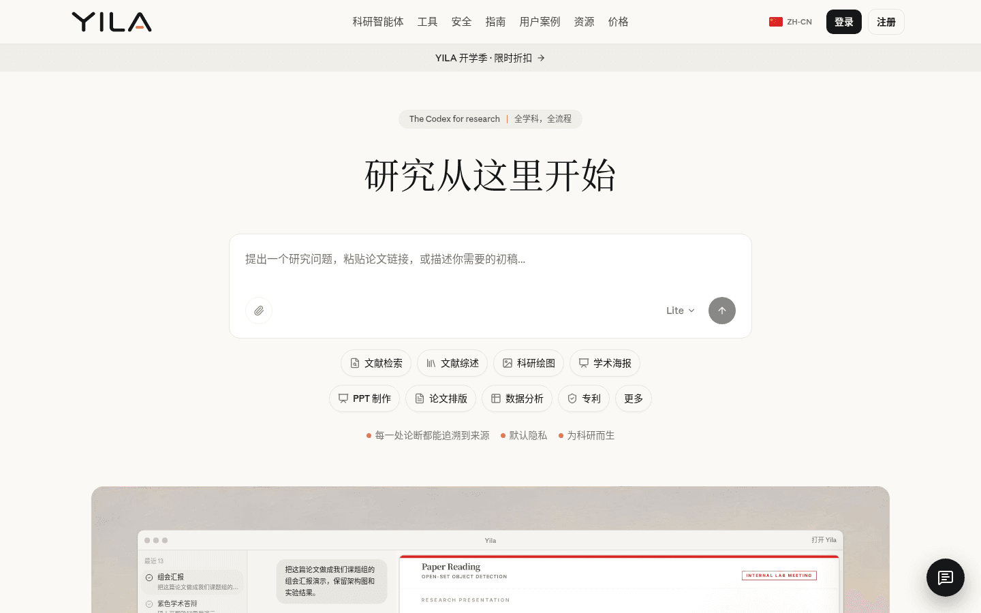Click the 最近 13 label in preview

pyautogui.click(x=154, y=561)
